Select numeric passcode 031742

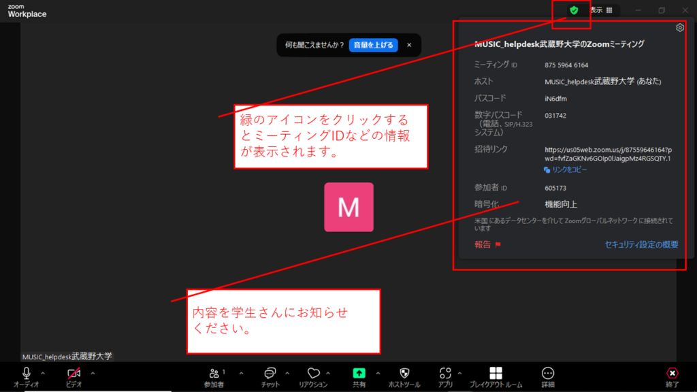(x=555, y=116)
